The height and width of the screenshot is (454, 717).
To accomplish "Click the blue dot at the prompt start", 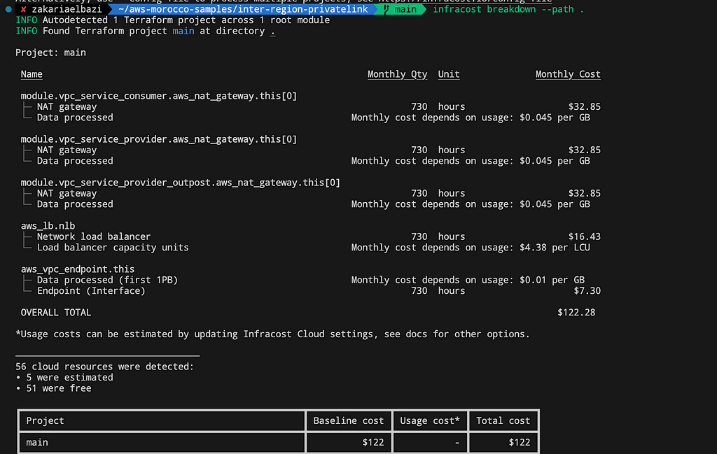I will click(x=8, y=9).
